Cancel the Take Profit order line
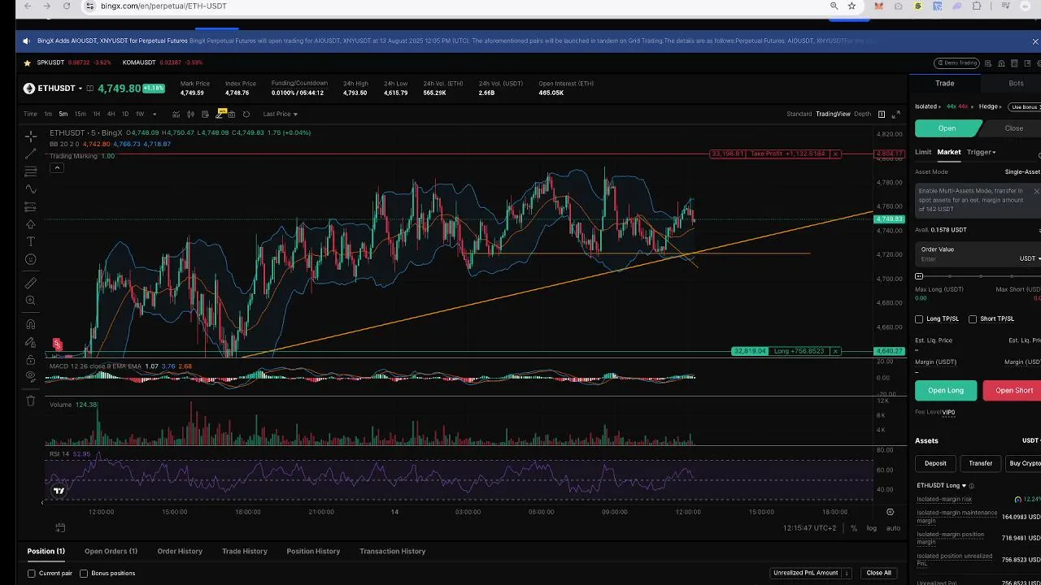Screen dimensions: 1041x585 (835, 154)
